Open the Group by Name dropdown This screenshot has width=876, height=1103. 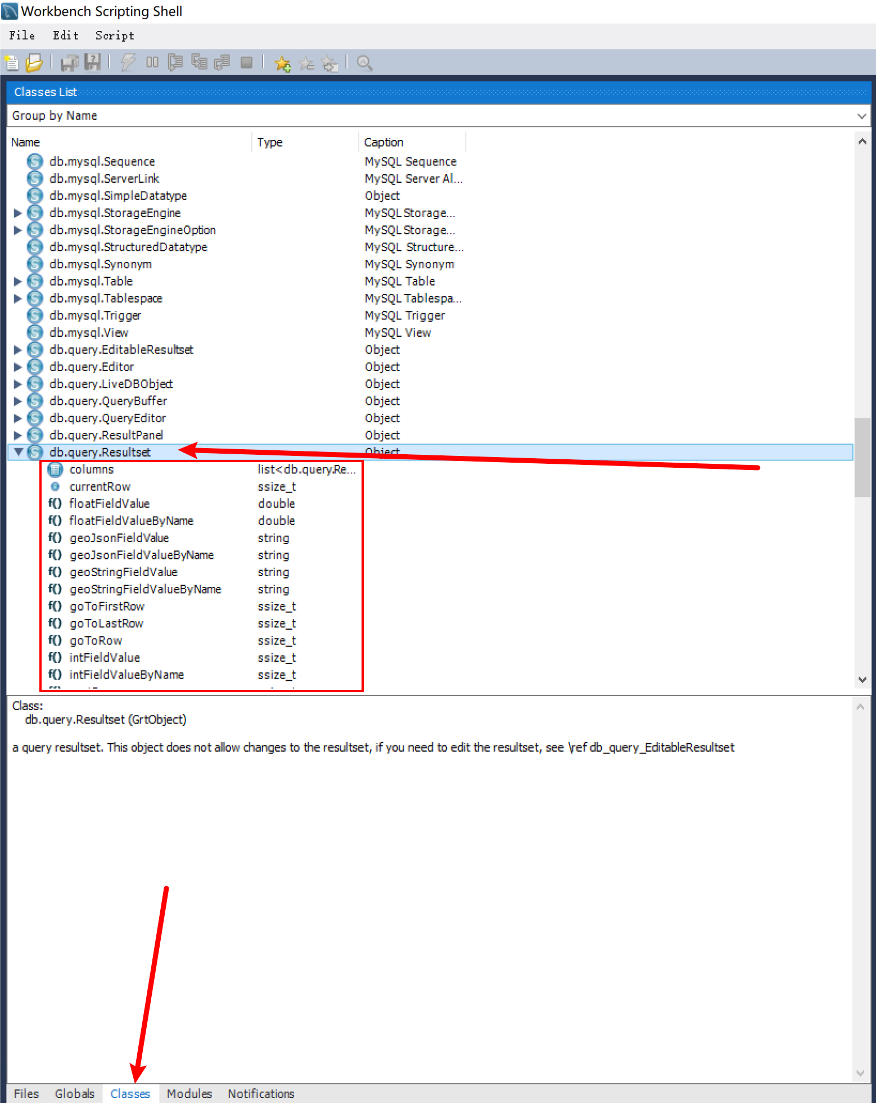tap(861, 116)
